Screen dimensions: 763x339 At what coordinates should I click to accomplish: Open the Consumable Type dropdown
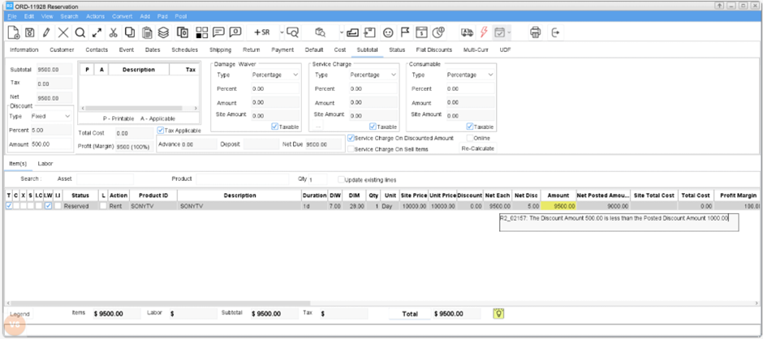[469, 75]
